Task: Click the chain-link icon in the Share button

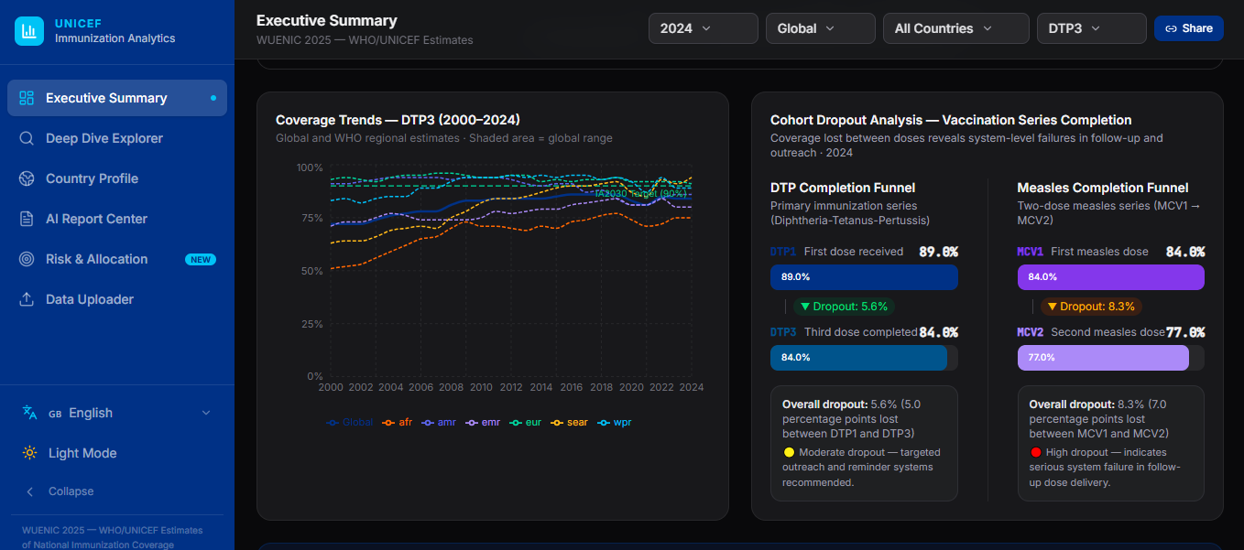Action: (1171, 28)
